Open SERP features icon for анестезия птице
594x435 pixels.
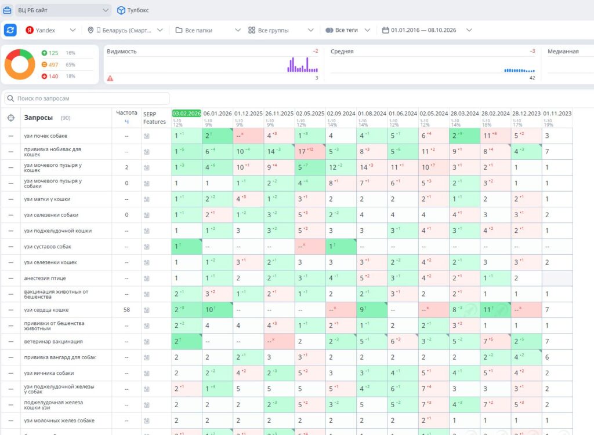click(x=147, y=279)
